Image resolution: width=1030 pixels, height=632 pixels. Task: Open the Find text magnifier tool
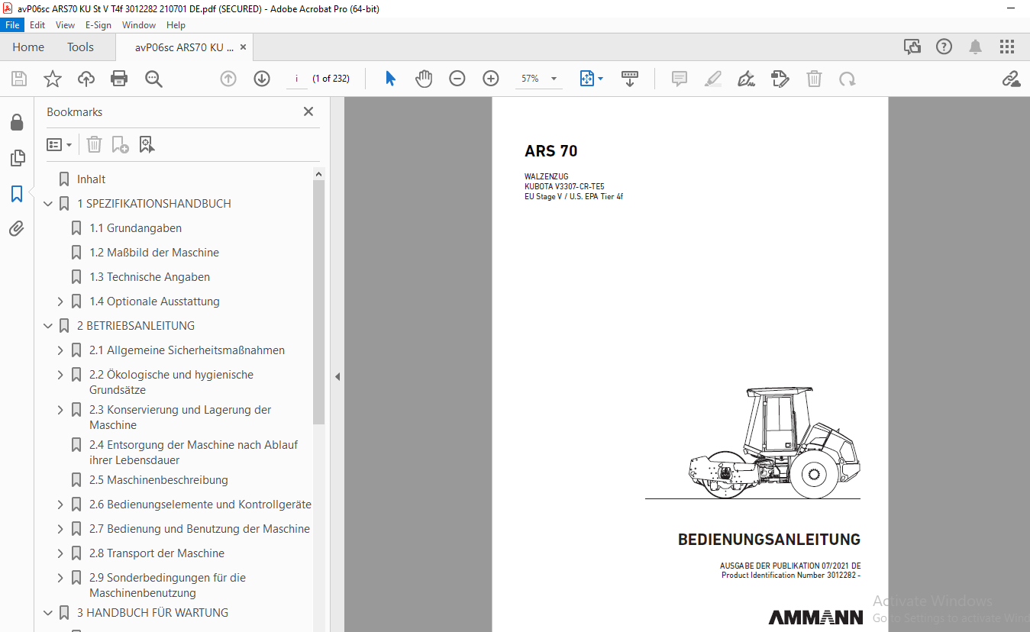(x=153, y=79)
